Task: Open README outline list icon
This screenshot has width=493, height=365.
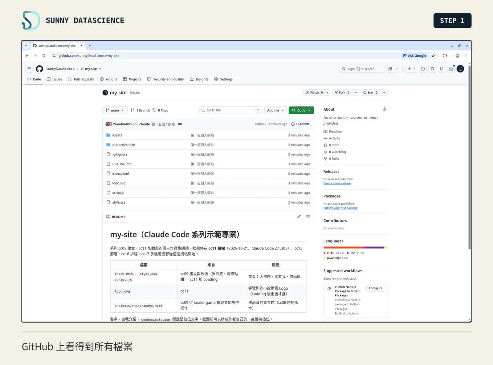Action: (x=308, y=217)
